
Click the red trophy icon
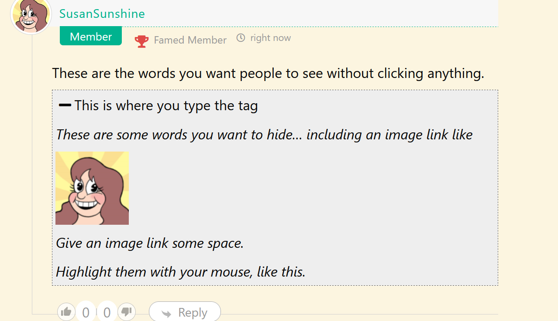point(141,41)
